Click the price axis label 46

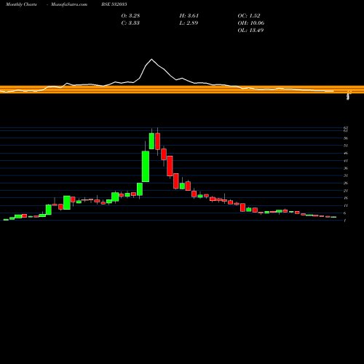[x=346, y=153]
